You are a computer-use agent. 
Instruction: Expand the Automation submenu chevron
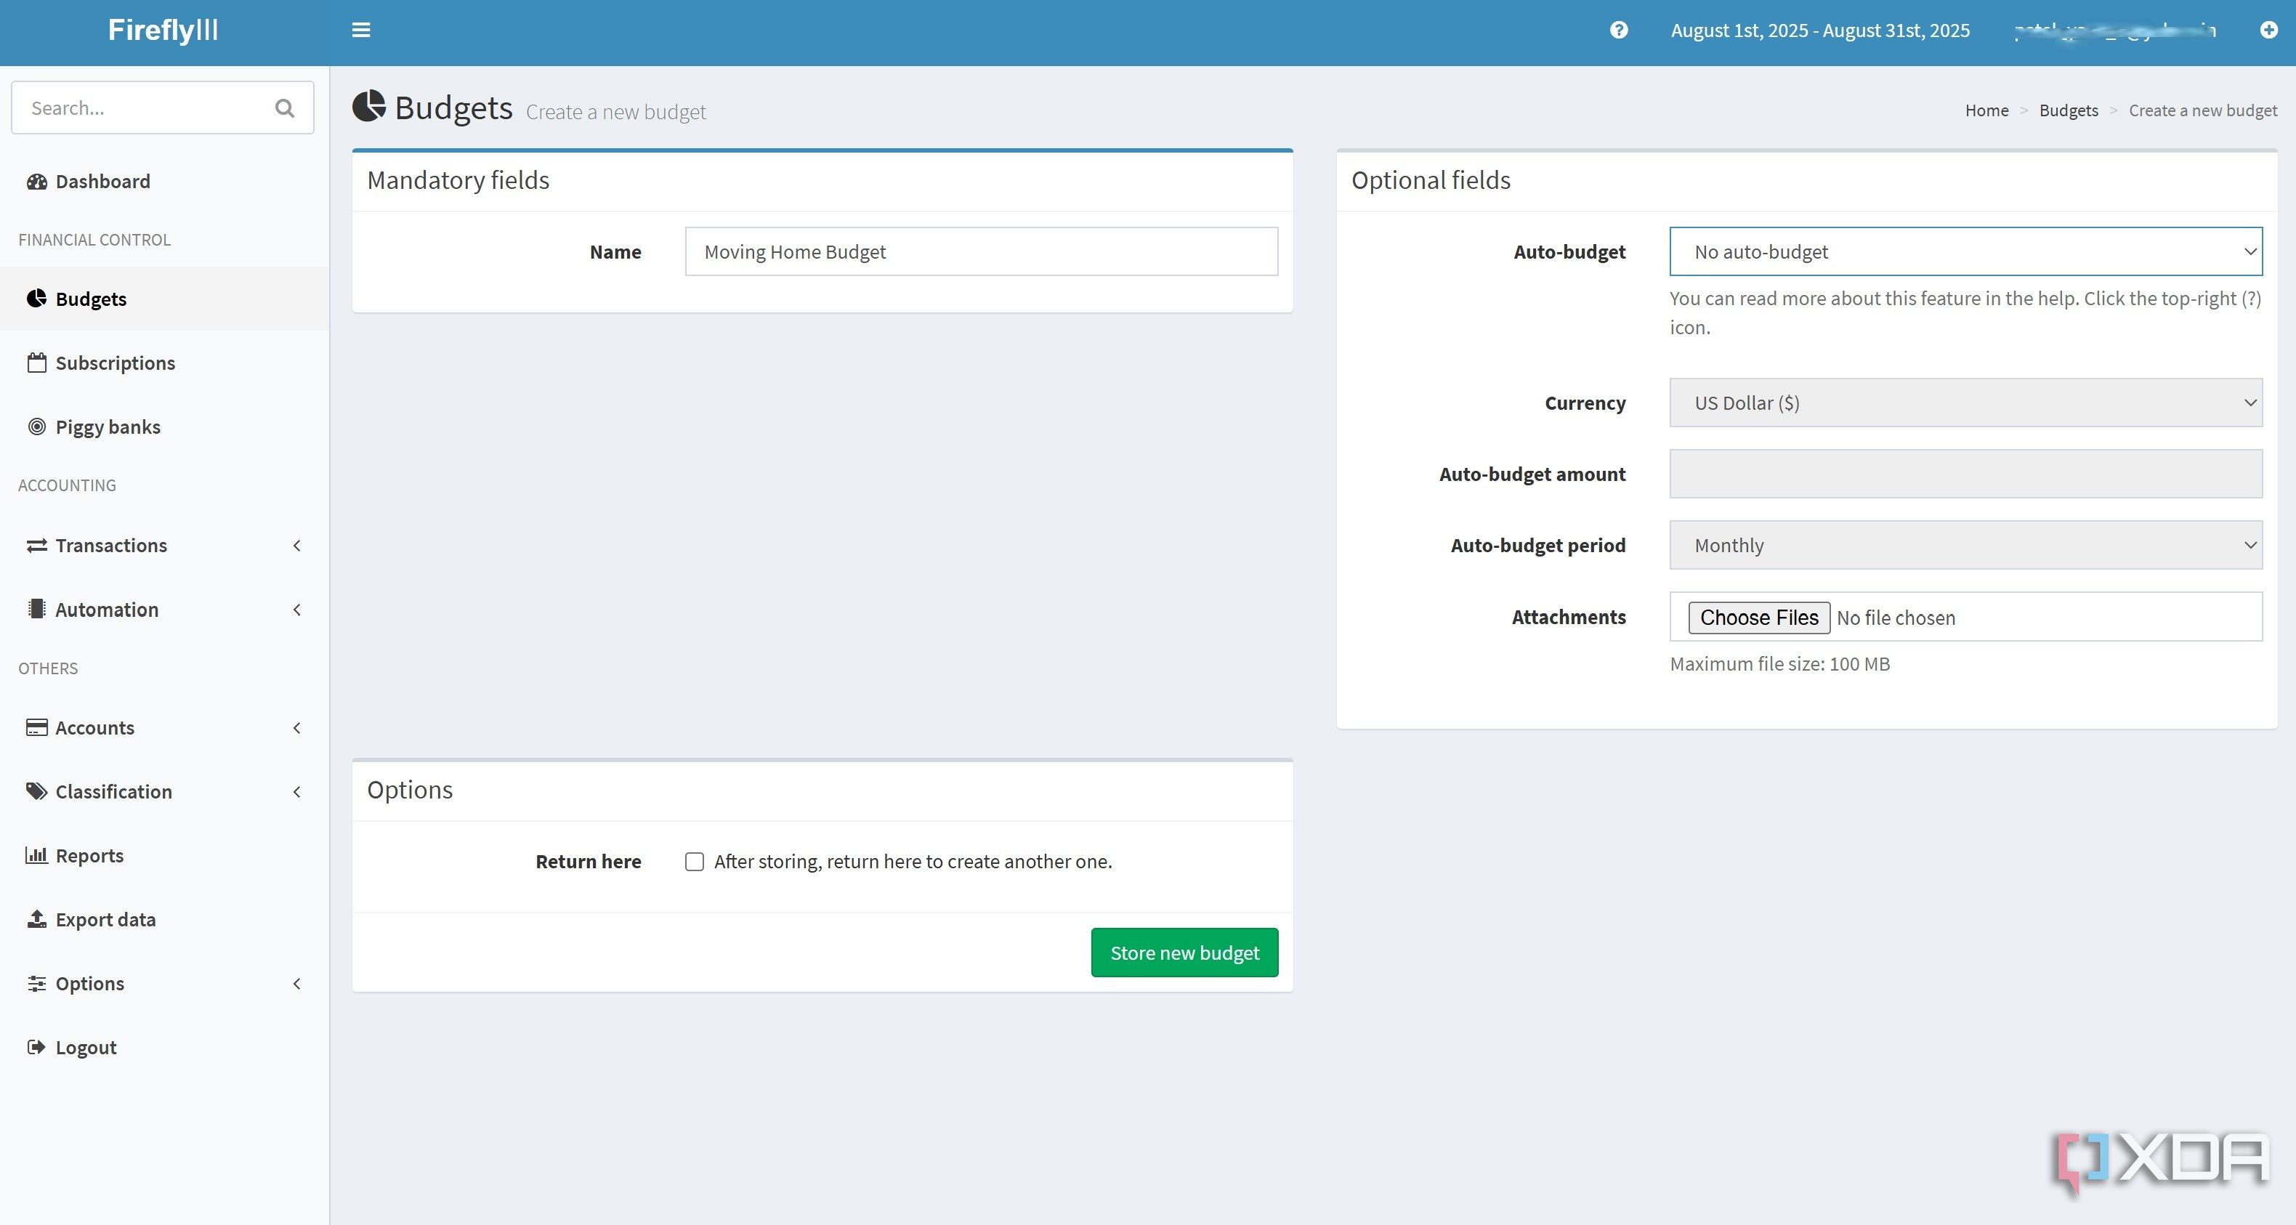(x=296, y=610)
